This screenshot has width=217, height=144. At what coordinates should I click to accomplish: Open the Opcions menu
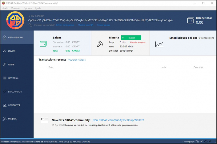click(28, 8)
